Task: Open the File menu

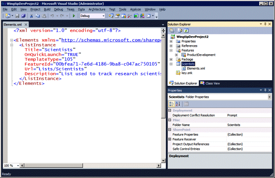Action: click(x=5, y=9)
